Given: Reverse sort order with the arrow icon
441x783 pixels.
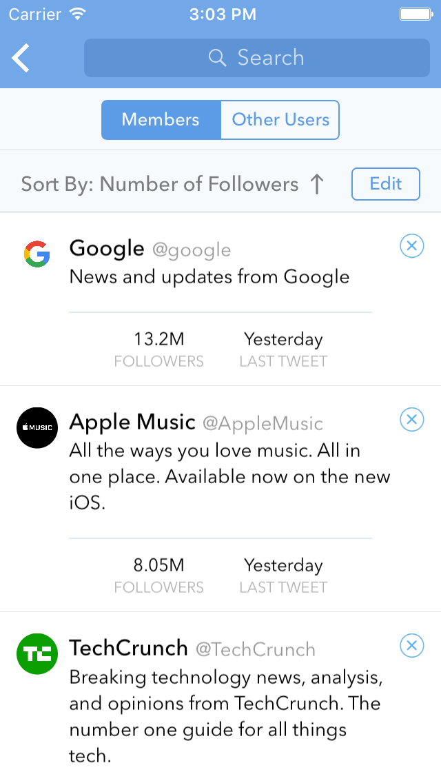Looking at the screenshot, I should [317, 184].
